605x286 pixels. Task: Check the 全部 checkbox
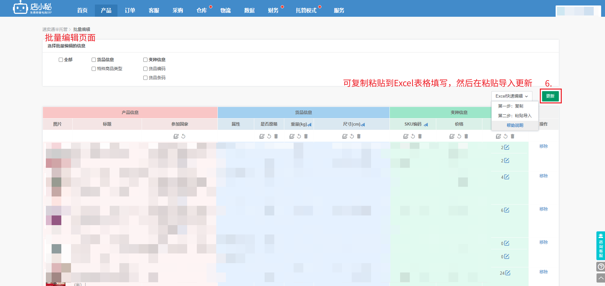(61, 60)
